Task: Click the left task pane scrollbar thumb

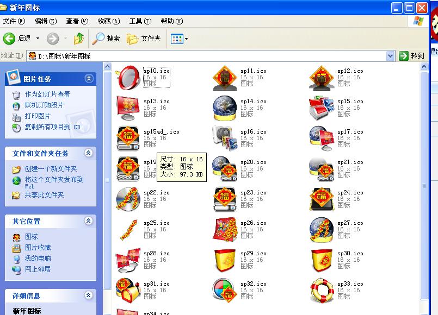Action: 108,181
